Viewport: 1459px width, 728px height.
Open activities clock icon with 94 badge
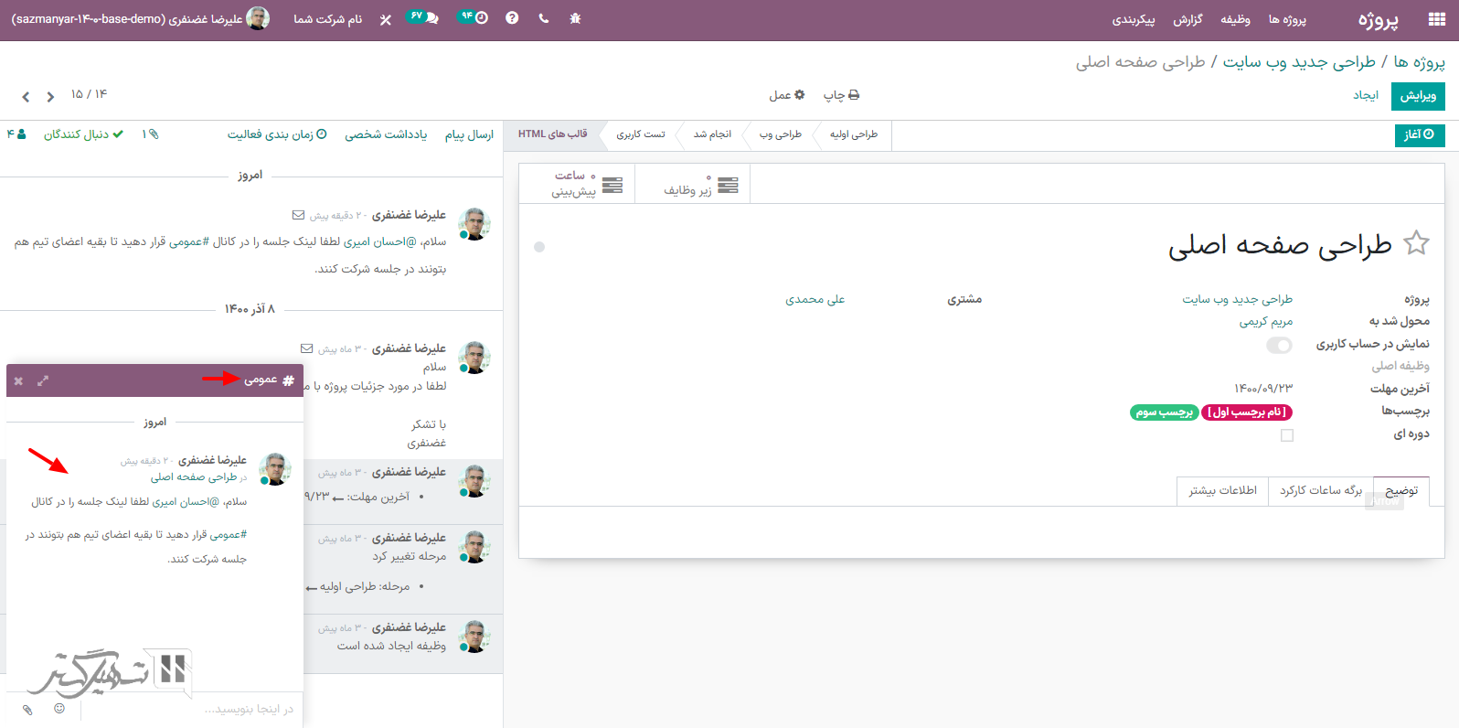point(474,17)
